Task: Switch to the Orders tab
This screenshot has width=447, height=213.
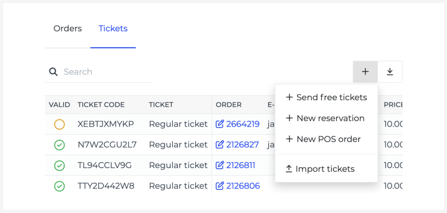Action: [67, 28]
